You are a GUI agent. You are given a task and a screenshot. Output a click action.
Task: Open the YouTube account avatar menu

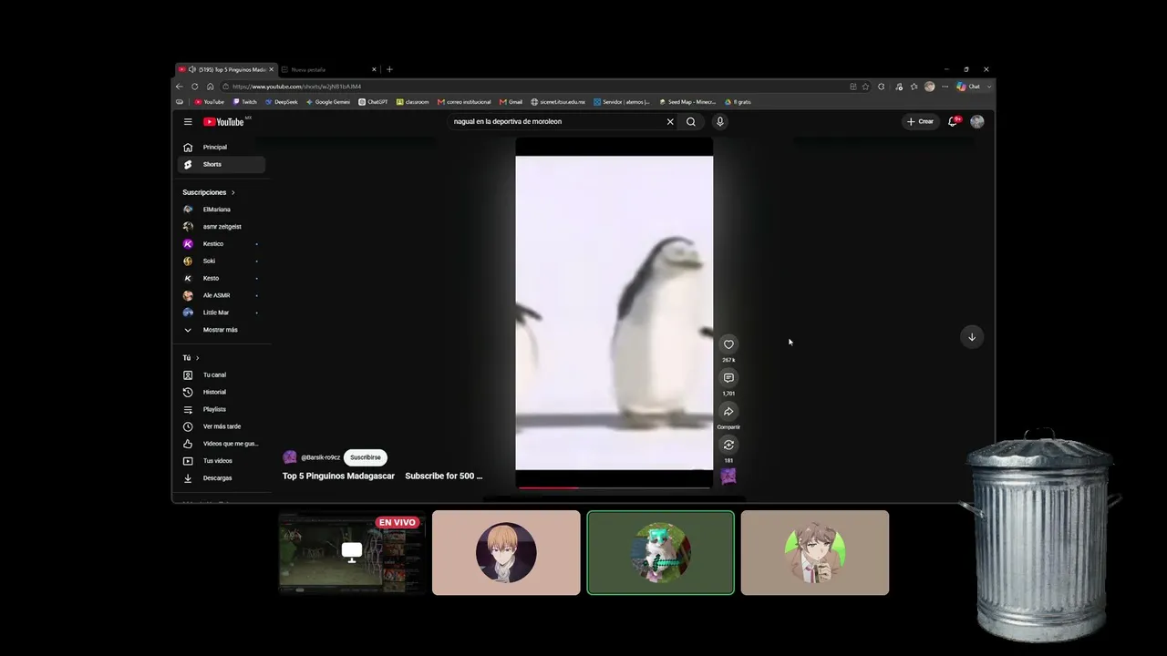(x=977, y=121)
